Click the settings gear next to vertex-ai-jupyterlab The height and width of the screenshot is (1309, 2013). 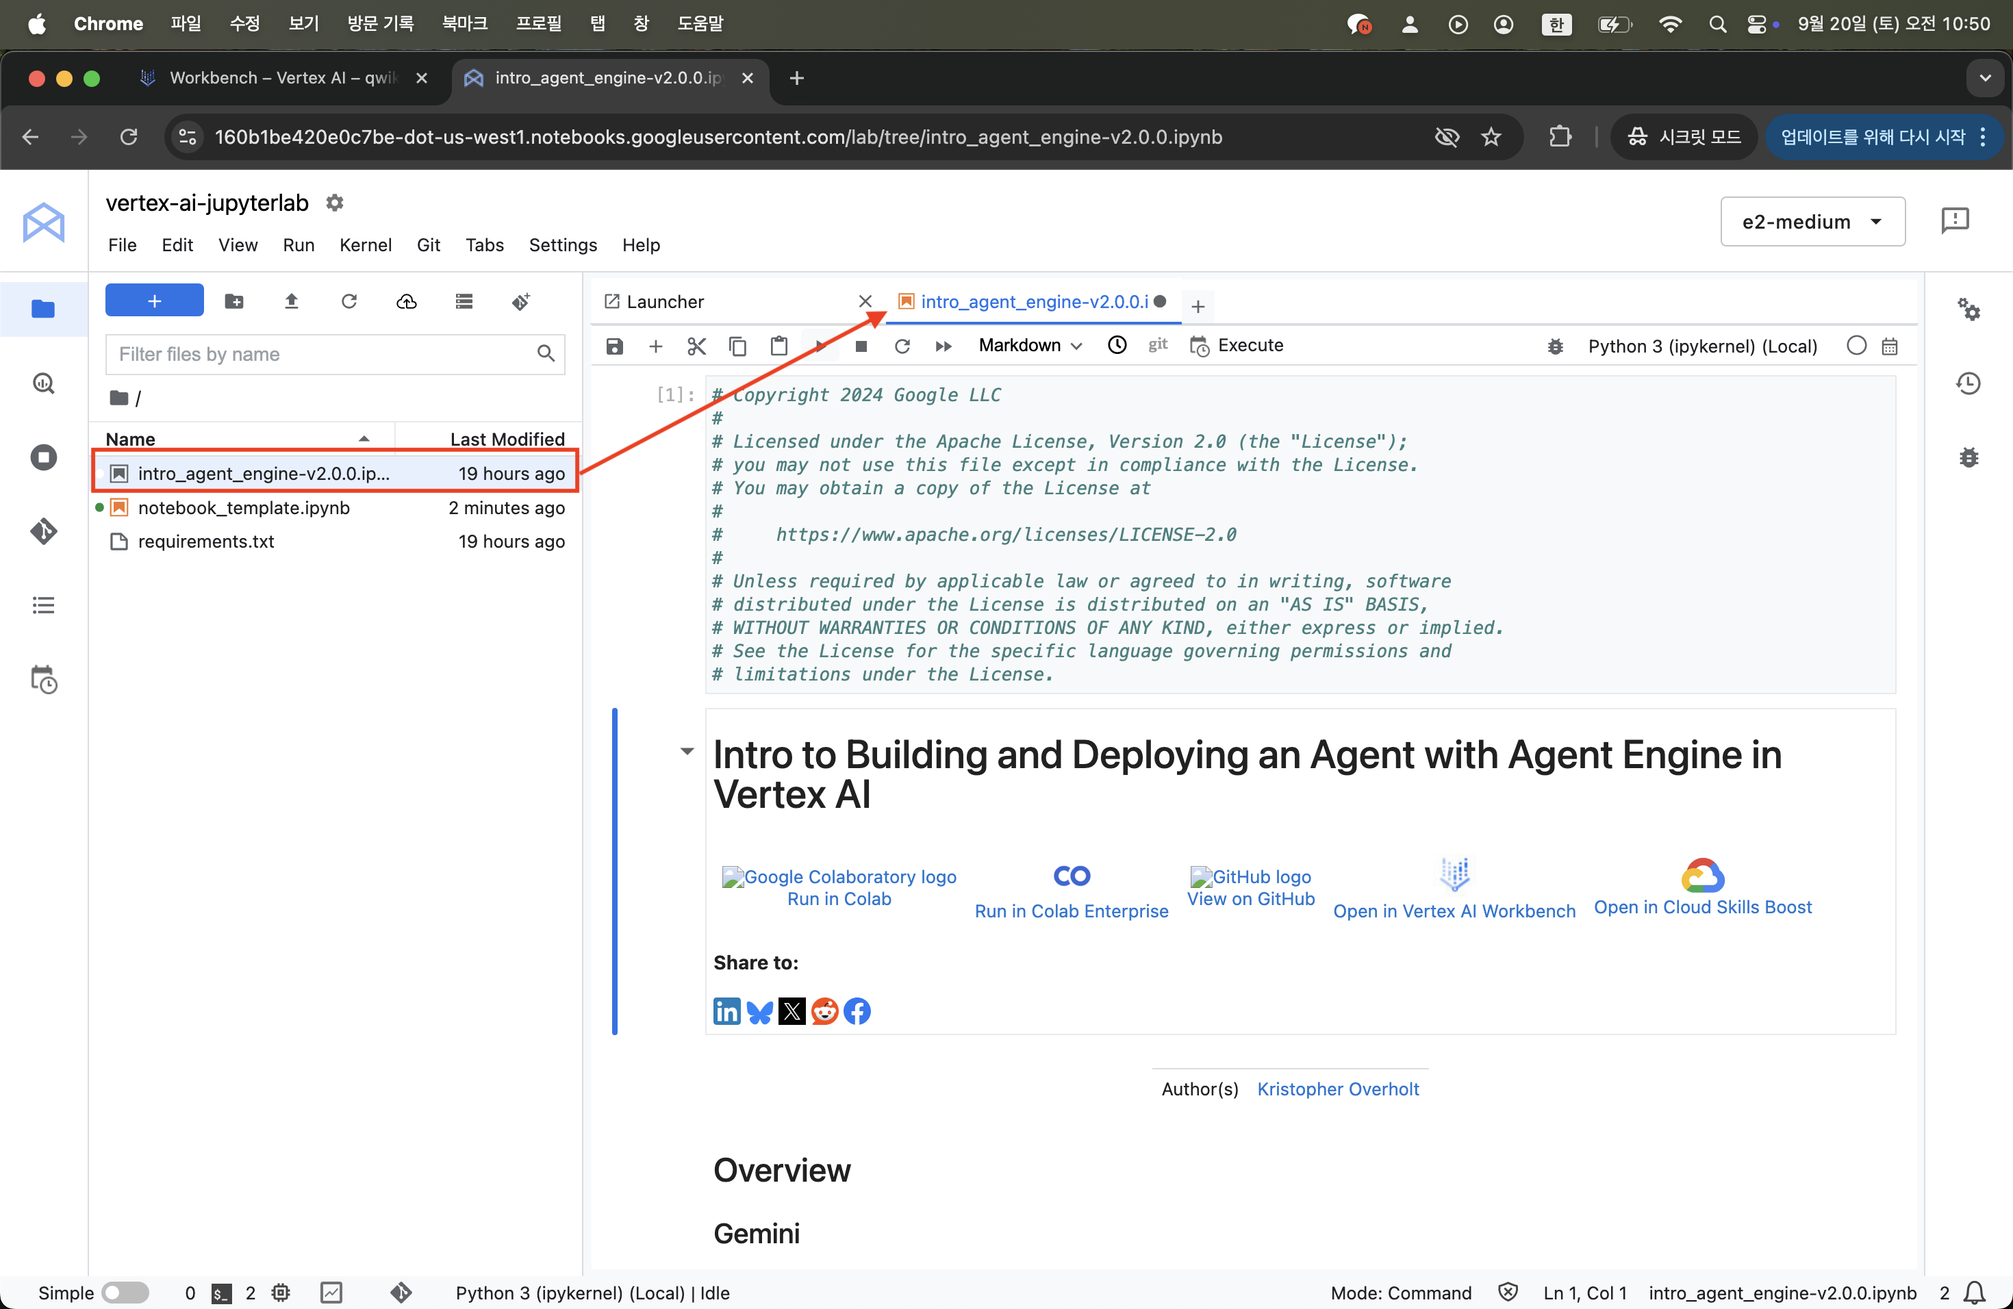click(x=335, y=203)
